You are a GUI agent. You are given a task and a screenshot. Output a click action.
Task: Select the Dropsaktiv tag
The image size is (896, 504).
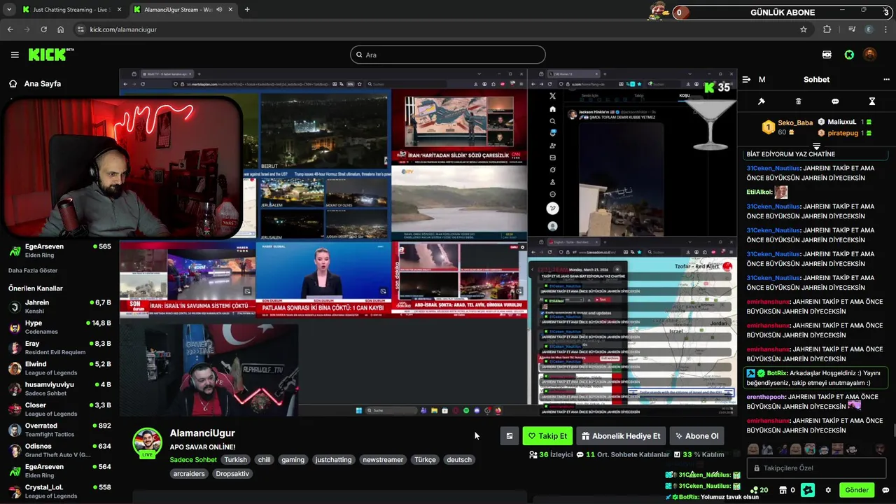[x=232, y=474]
